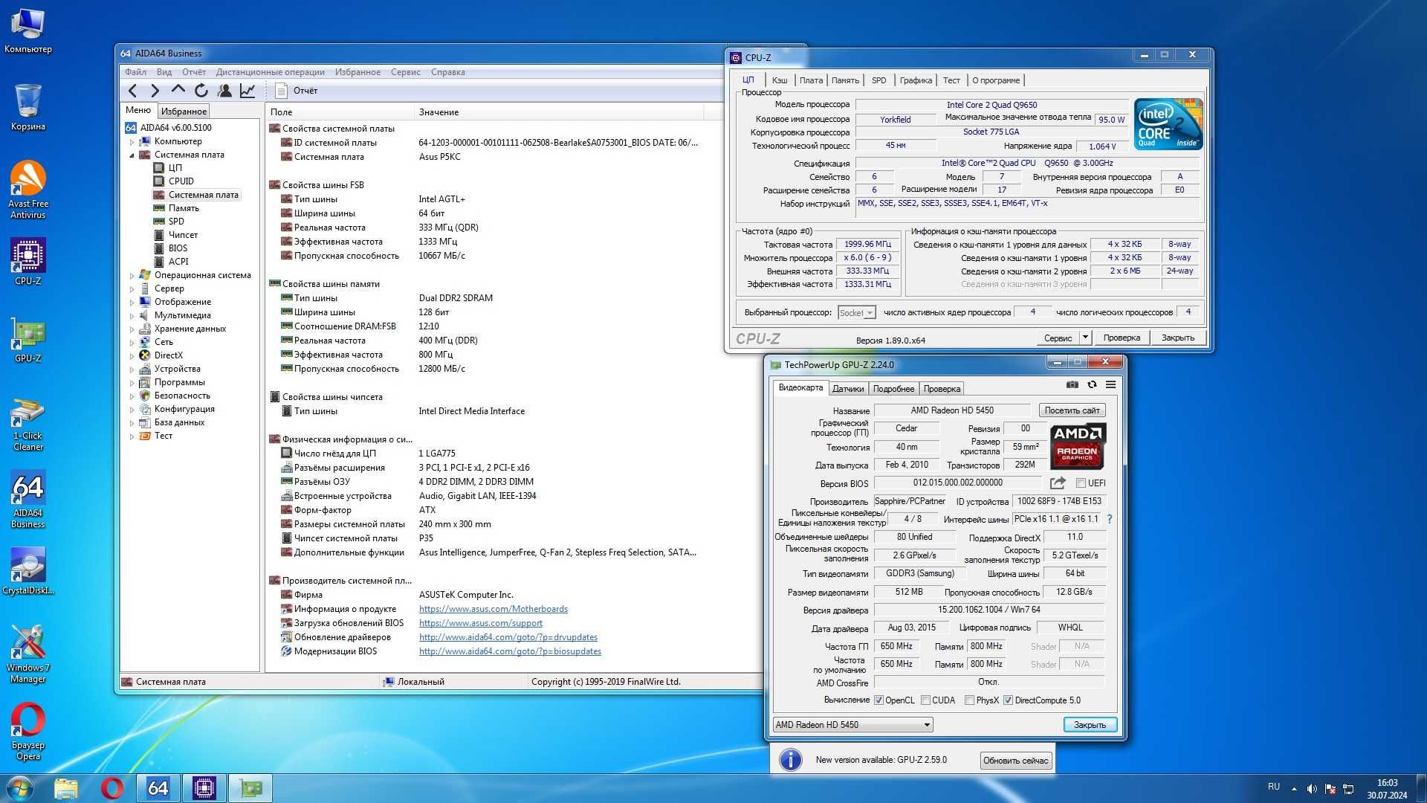Click volume icon in system tray
The image size is (1427, 803).
point(1312,789)
